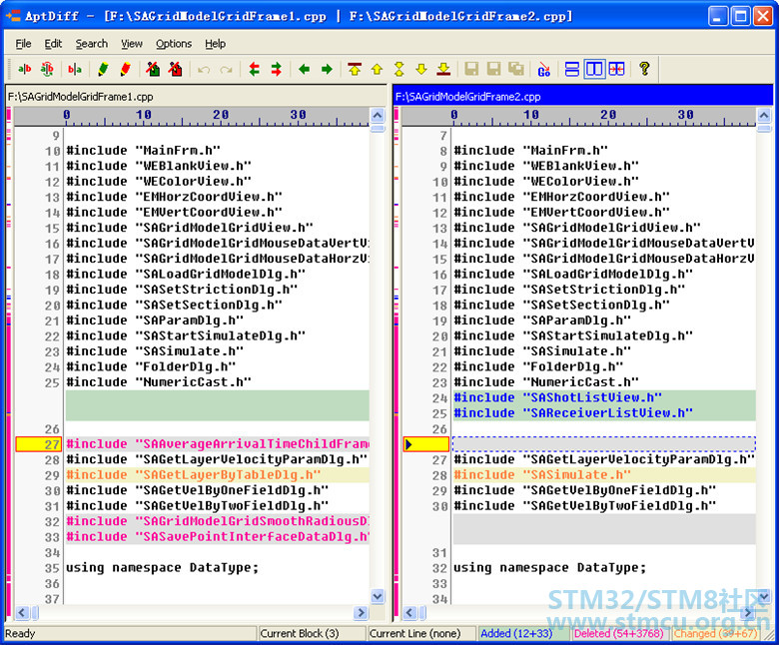Image resolution: width=779 pixels, height=645 pixels.
Task: Click the compare files a|b icon
Action: (x=24, y=69)
